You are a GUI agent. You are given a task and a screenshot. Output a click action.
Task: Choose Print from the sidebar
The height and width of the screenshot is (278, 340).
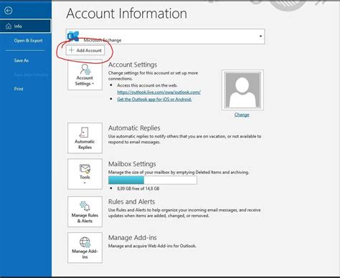pyautogui.click(x=19, y=89)
